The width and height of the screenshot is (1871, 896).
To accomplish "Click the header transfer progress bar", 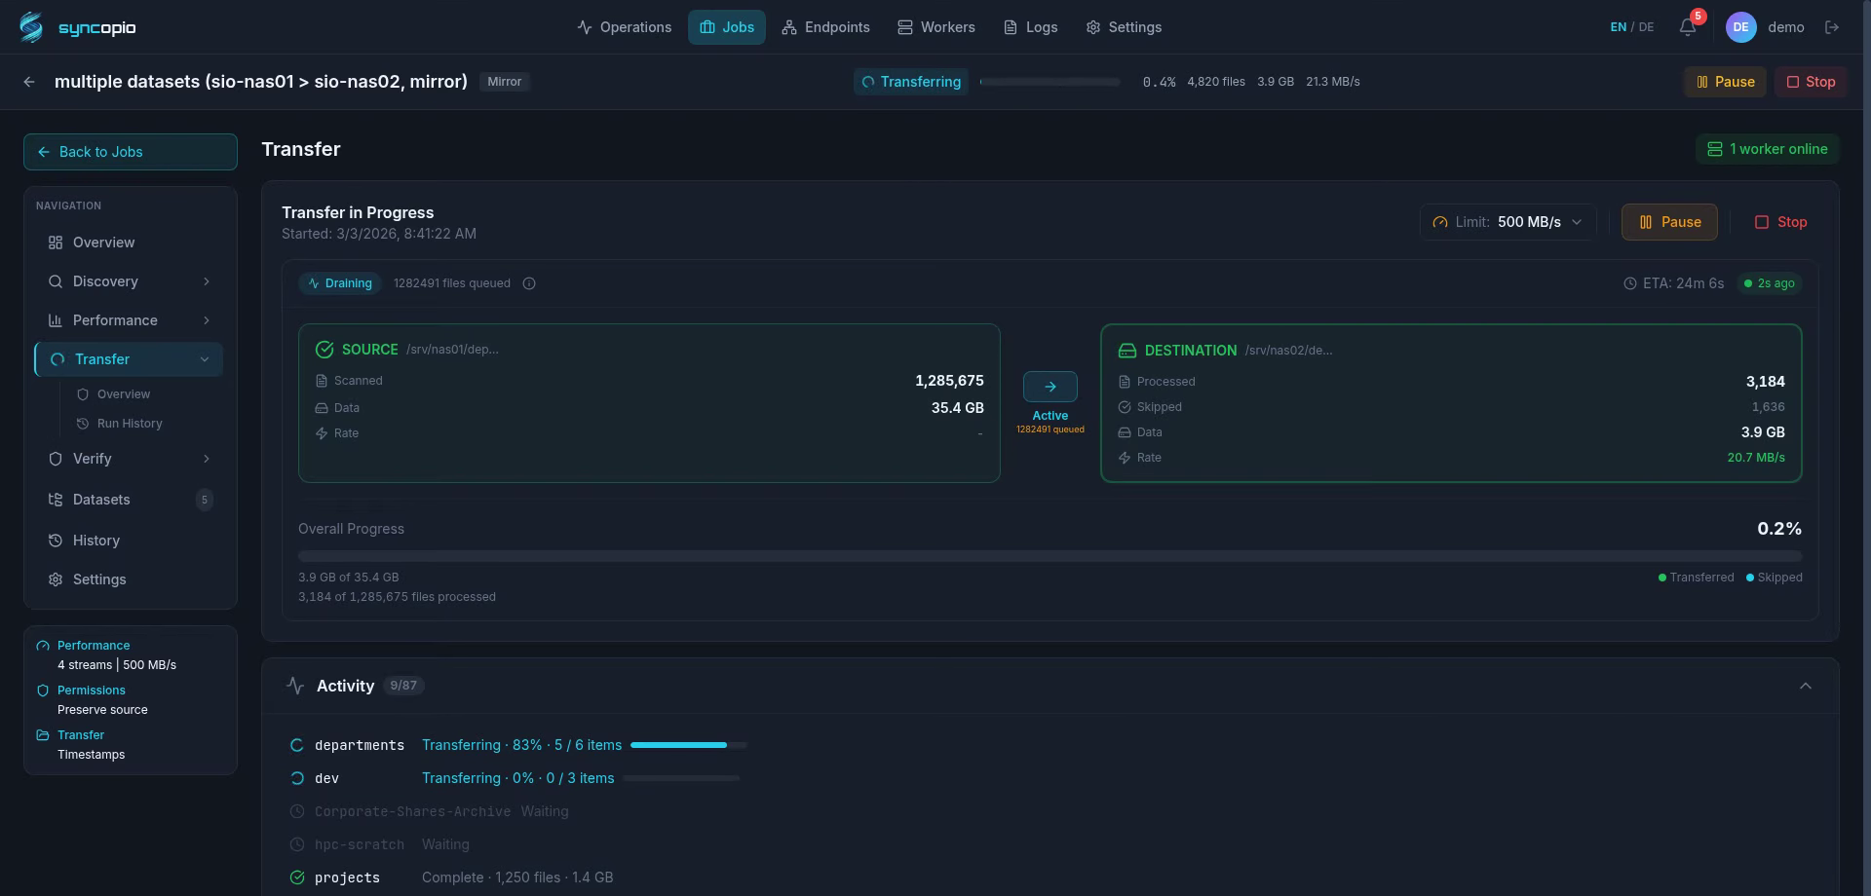I will tap(1050, 82).
